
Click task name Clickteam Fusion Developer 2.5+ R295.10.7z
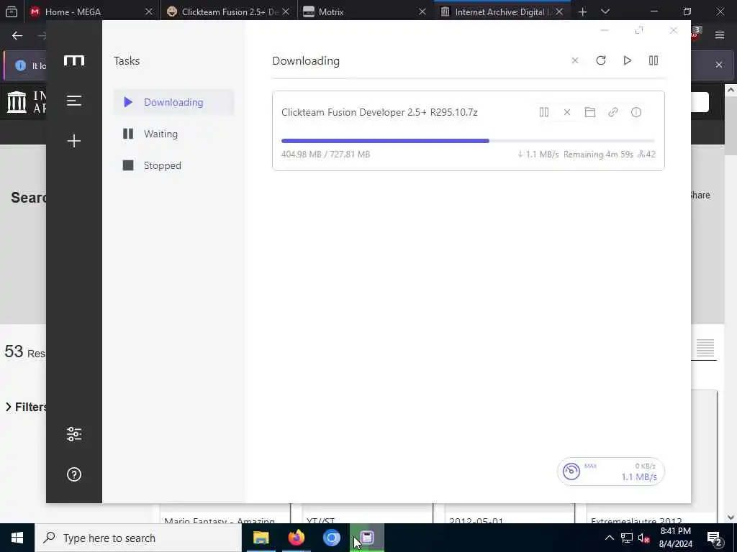point(379,112)
